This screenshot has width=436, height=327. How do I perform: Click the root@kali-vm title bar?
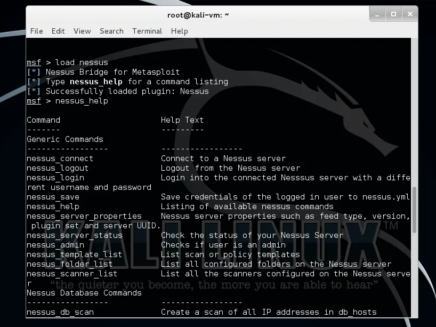[198, 14]
